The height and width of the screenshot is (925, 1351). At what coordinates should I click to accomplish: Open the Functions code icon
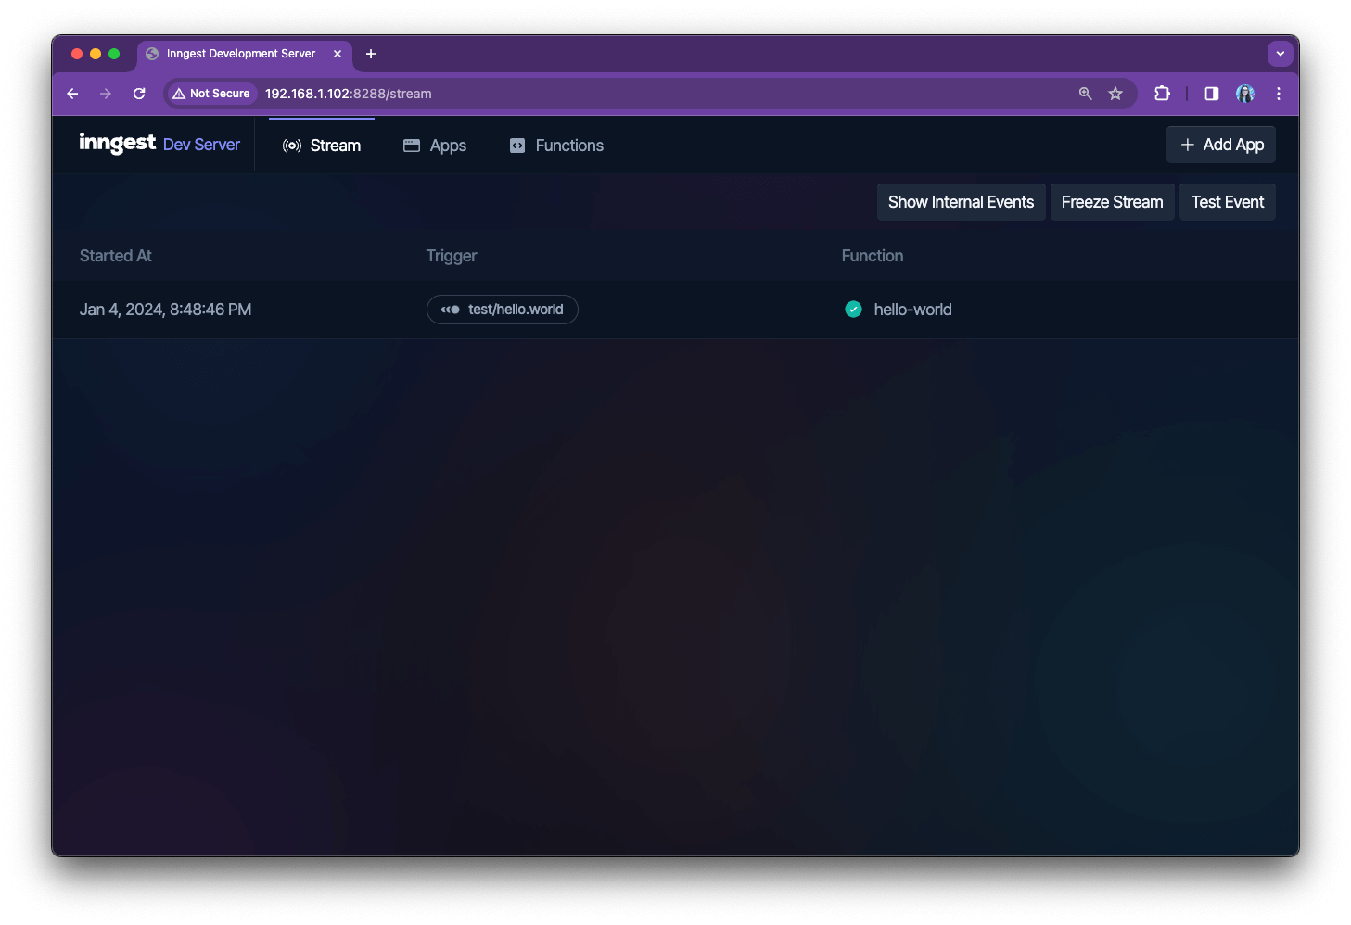tap(516, 146)
